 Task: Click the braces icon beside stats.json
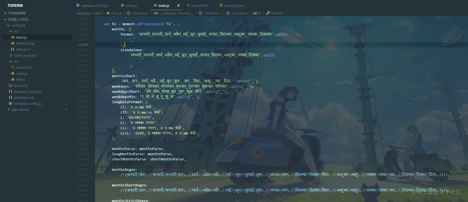13,49
